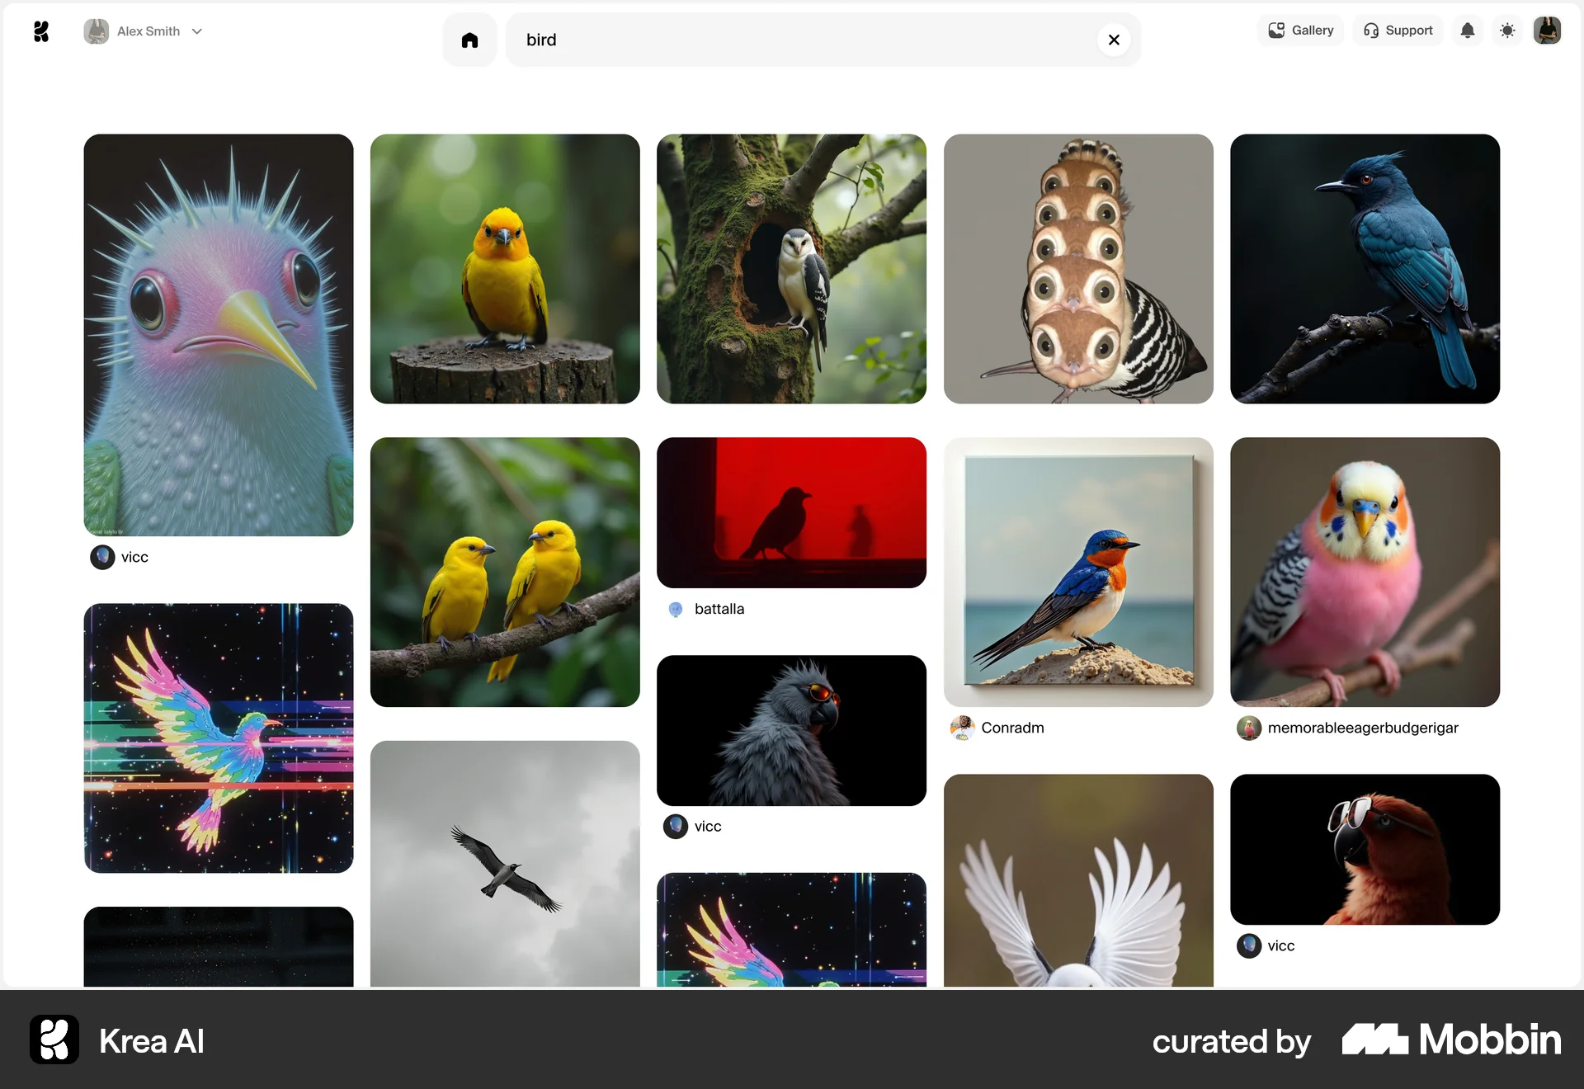
Task: Open the parrot with sunglasses image
Action: pyautogui.click(x=1365, y=849)
